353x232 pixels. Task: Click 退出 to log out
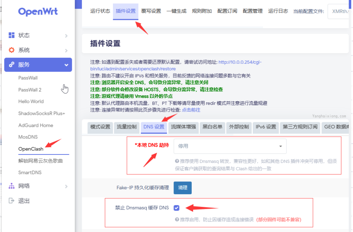click(x=24, y=201)
